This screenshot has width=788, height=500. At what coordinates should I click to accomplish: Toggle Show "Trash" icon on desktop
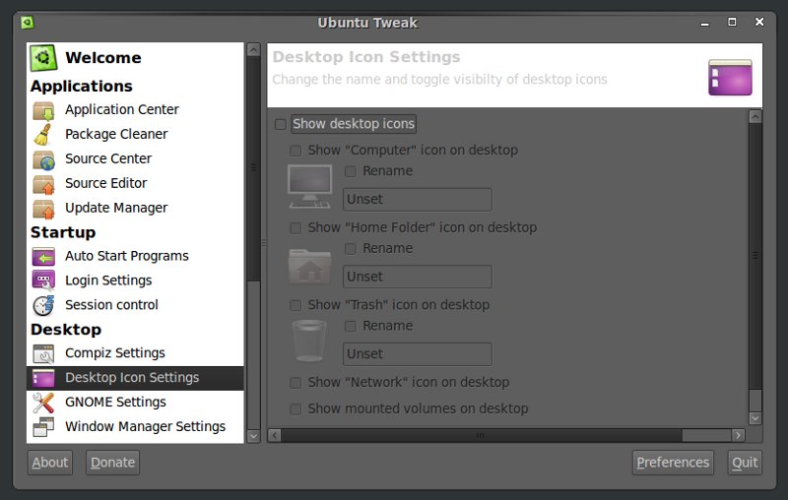pos(295,305)
